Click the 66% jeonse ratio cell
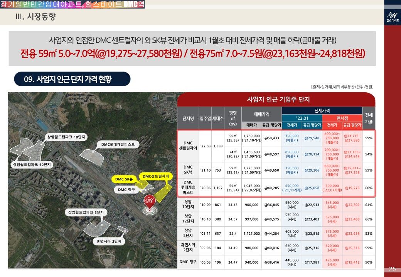 coord(369,219)
